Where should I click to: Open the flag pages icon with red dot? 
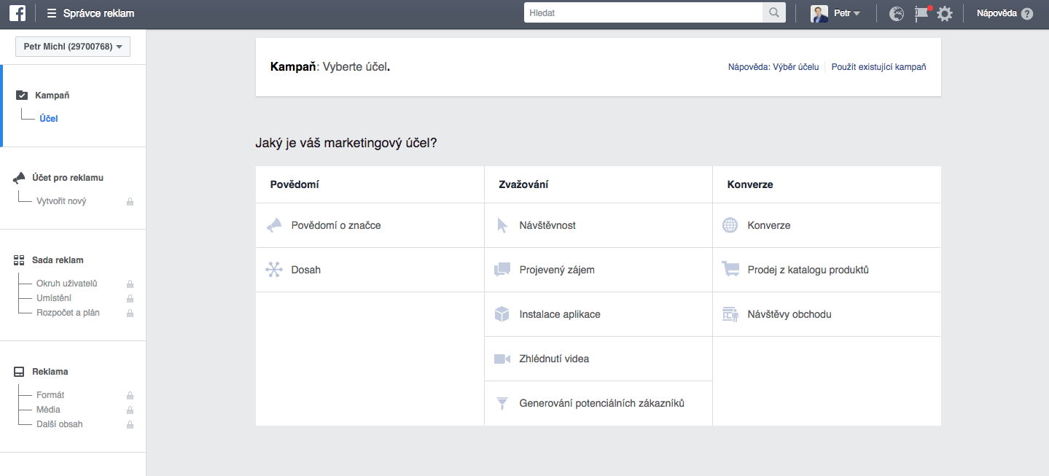tap(922, 12)
